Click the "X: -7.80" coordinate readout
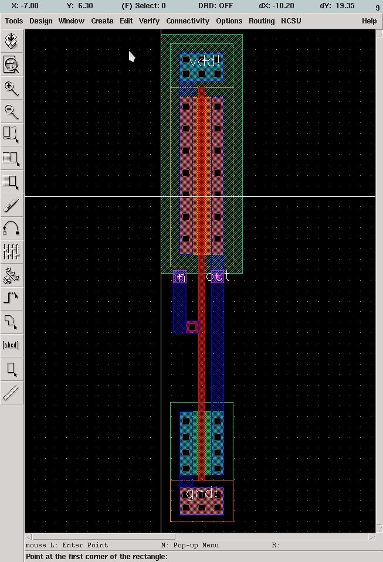The height and width of the screenshot is (562, 383). pos(25,6)
